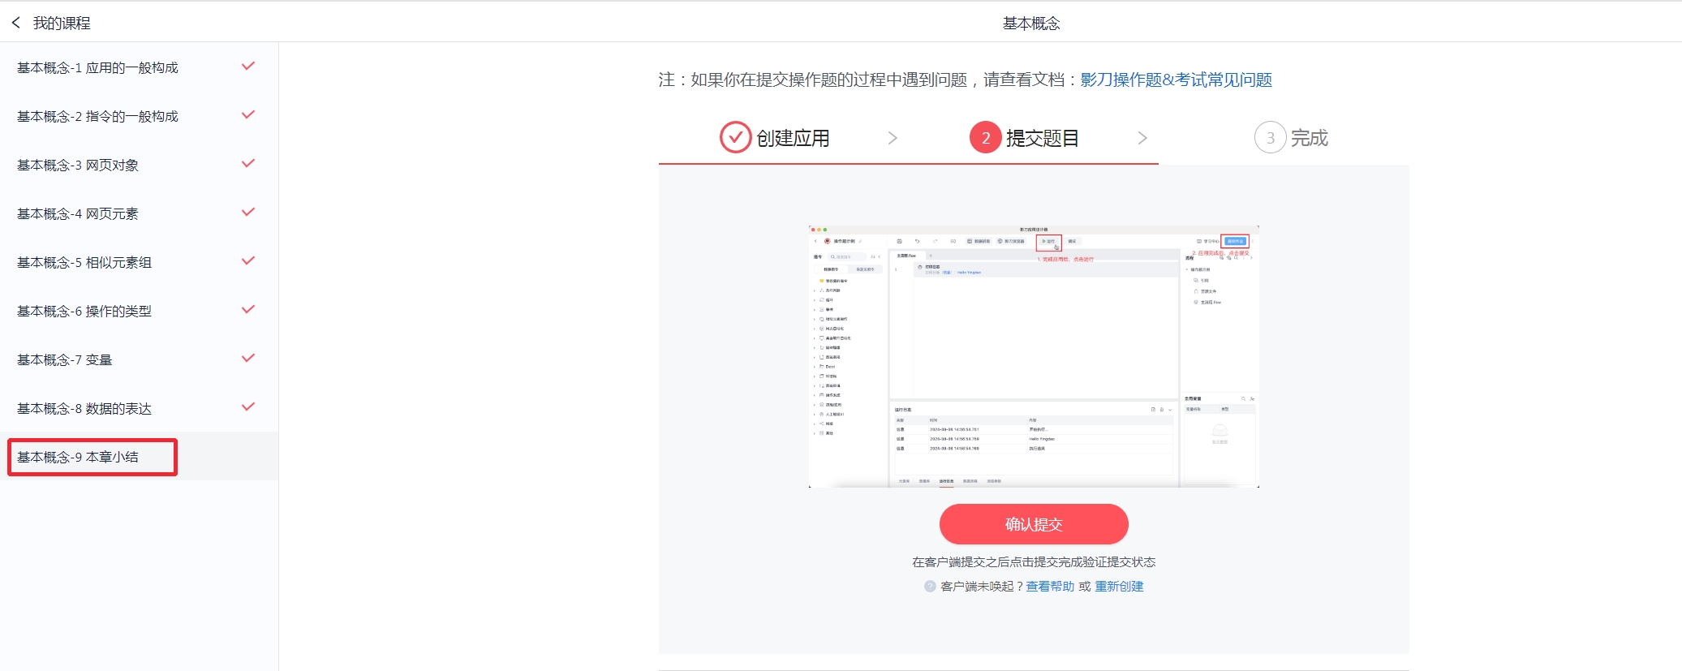
Task: Select lesson 基本概念-4 网页元素
Action: [139, 213]
